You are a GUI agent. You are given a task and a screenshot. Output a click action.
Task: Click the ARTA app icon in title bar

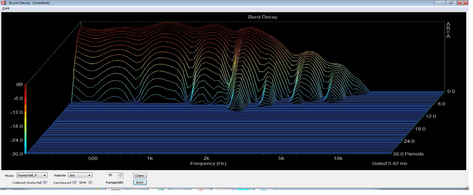point(3,3)
